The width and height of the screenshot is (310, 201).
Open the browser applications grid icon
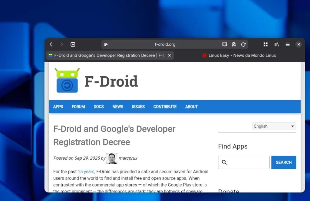(265, 44)
